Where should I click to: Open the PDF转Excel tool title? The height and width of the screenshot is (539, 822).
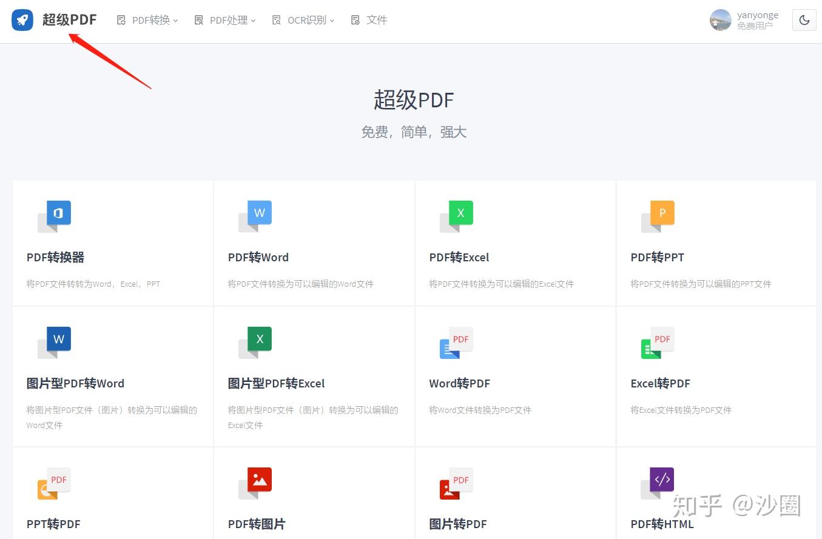click(x=459, y=257)
